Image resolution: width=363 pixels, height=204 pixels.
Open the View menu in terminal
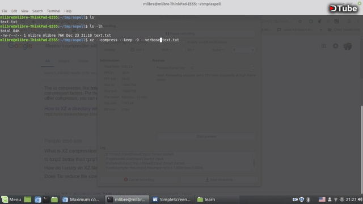pos(24,11)
